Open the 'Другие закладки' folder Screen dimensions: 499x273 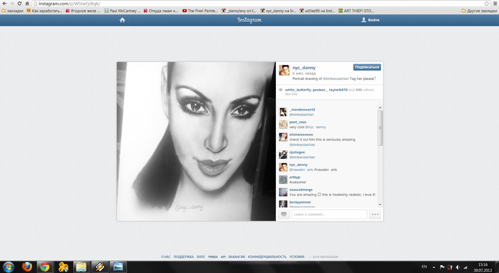(479, 11)
